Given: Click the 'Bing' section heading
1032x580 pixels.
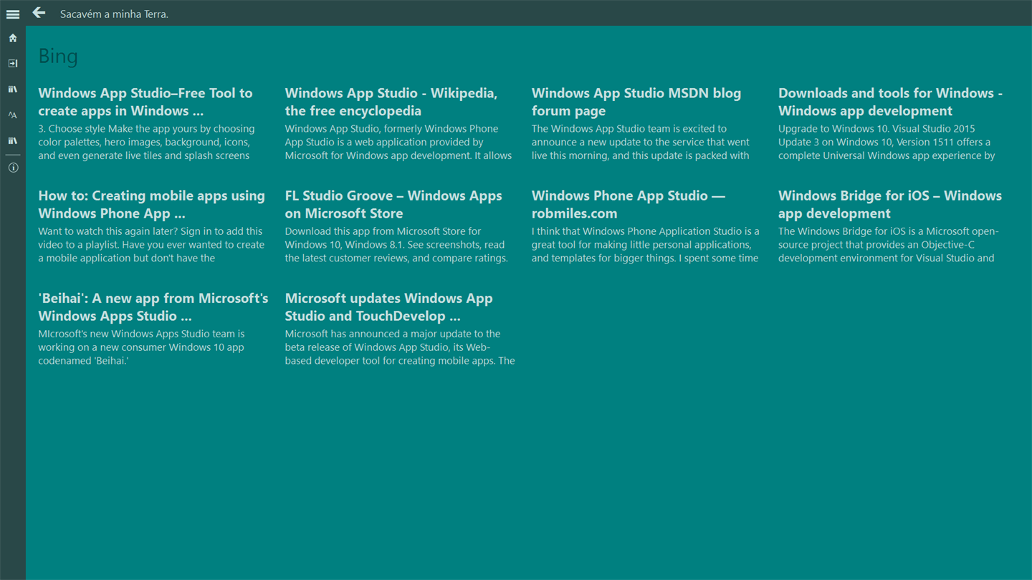Looking at the screenshot, I should [x=58, y=56].
